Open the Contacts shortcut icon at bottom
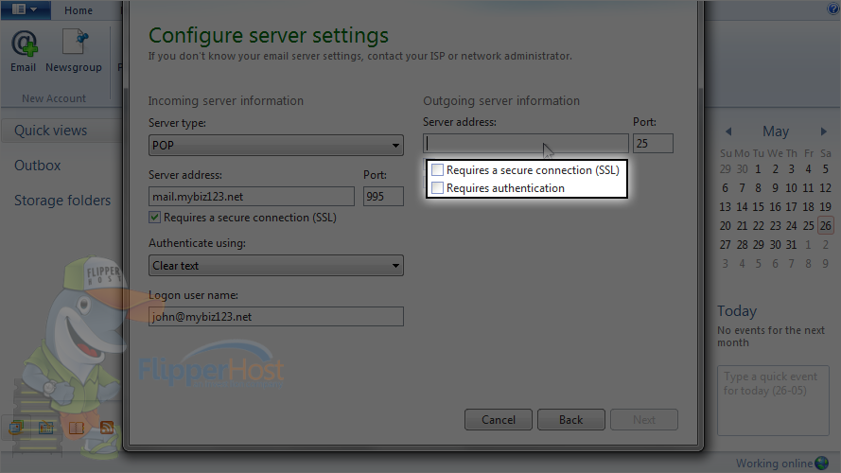 coord(77,428)
